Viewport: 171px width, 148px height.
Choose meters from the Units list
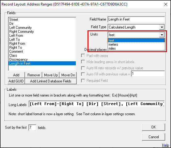tap(136, 44)
